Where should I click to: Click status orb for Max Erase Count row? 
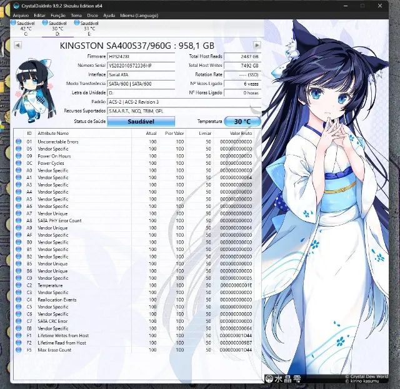coord(18,350)
